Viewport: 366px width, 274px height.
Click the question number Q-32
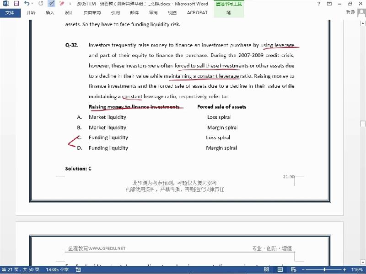71,45
